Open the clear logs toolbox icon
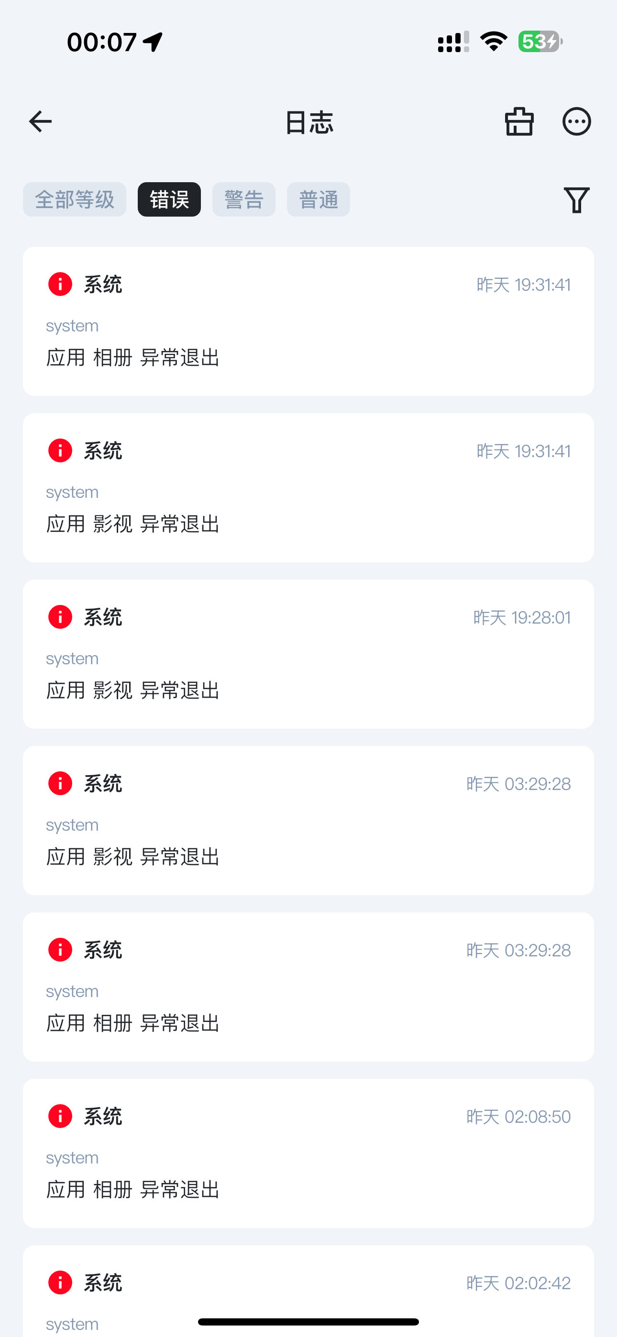Image resolution: width=617 pixels, height=1337 pixels. (519, 122)
